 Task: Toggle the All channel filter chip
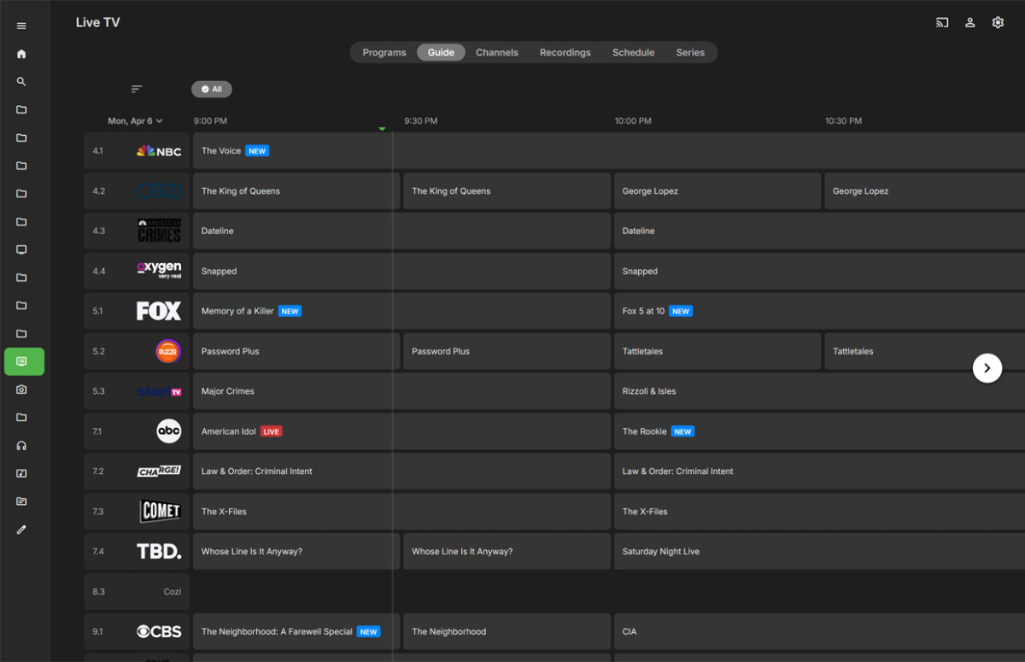point(211,89)
